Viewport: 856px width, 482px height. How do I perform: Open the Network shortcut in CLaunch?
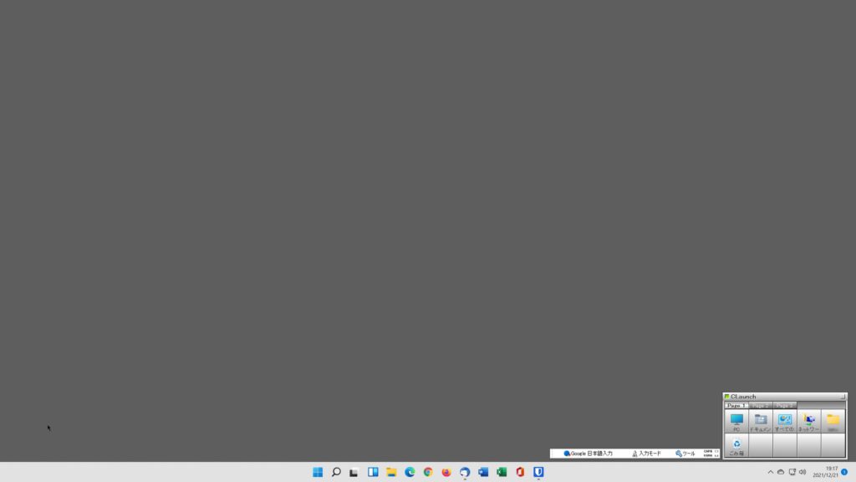tap(808, 421)
